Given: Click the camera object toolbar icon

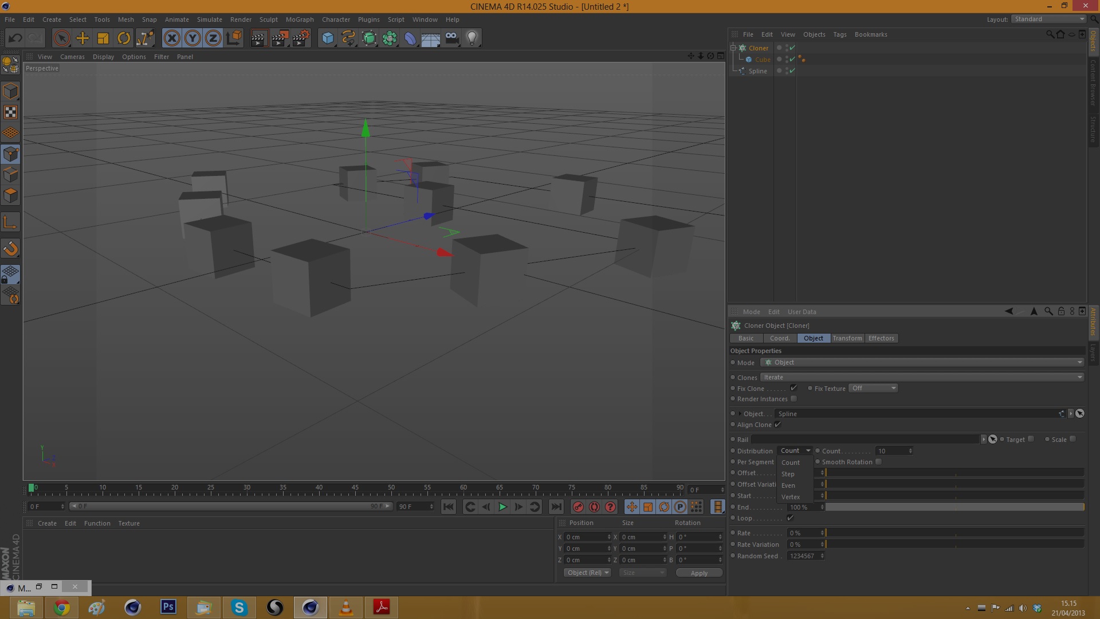Looking at the screenshot, I should [451, 38].
